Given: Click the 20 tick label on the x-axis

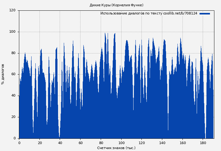Looking at the screenshot, I should (x=40, y=143).
